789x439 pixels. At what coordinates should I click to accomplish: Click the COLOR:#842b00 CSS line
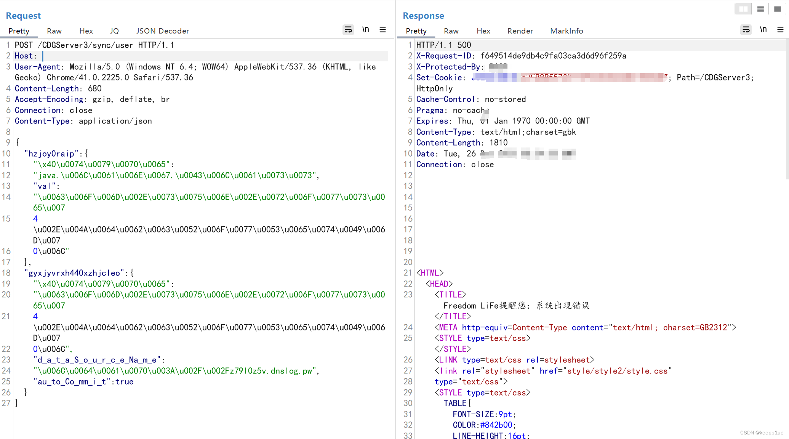(485, 425)
